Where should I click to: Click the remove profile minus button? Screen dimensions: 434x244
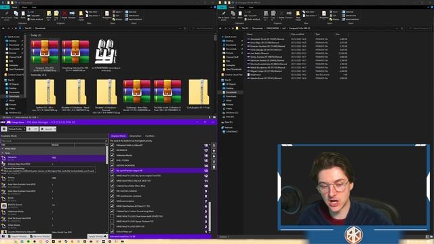(36, 129)
